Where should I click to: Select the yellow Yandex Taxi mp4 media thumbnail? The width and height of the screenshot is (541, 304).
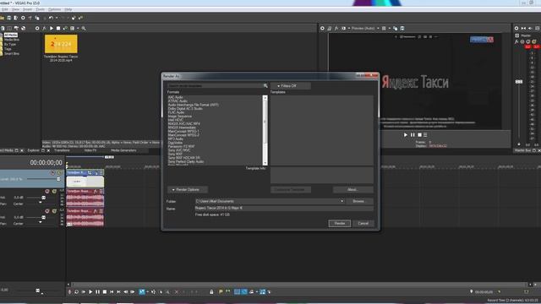[x=61, y=44]
